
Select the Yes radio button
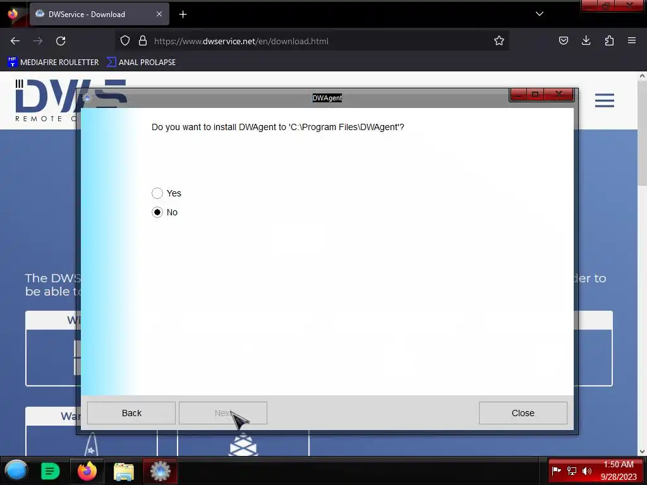[x=157, y=193]
